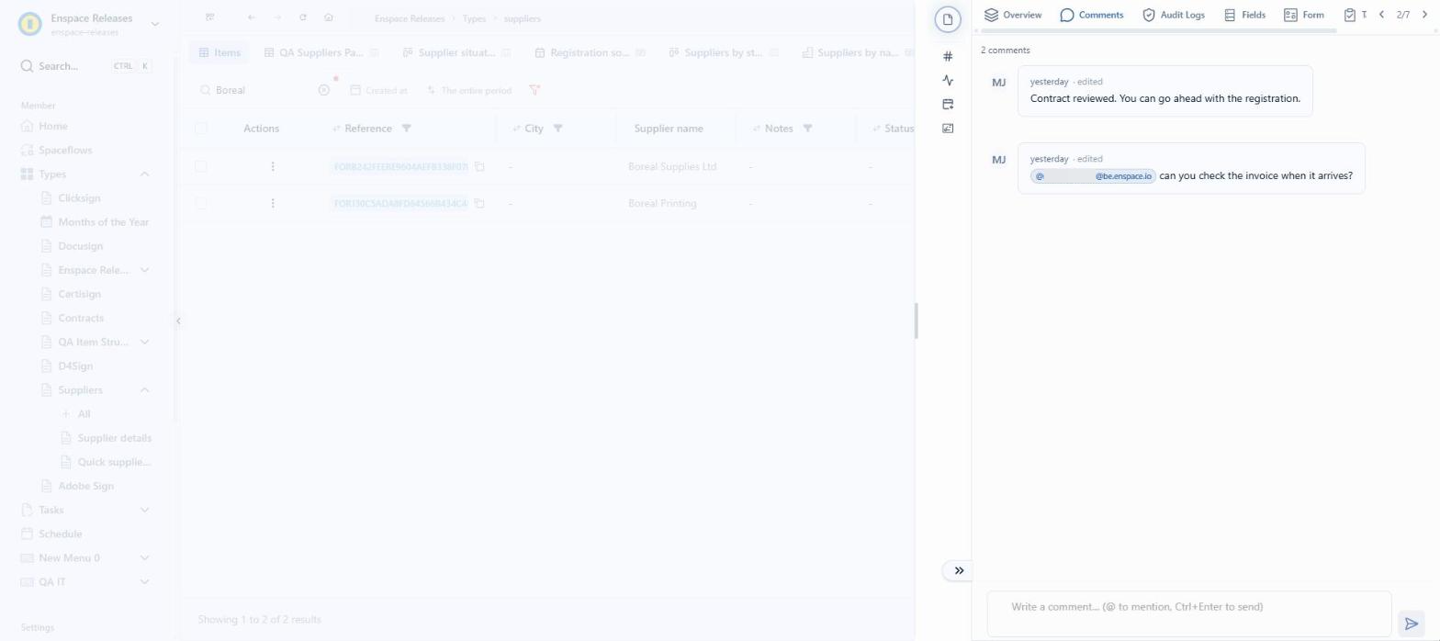Click the reload icon in top bar
The height and width of the screenshot is (641, 1440).
tap(303, 17)
